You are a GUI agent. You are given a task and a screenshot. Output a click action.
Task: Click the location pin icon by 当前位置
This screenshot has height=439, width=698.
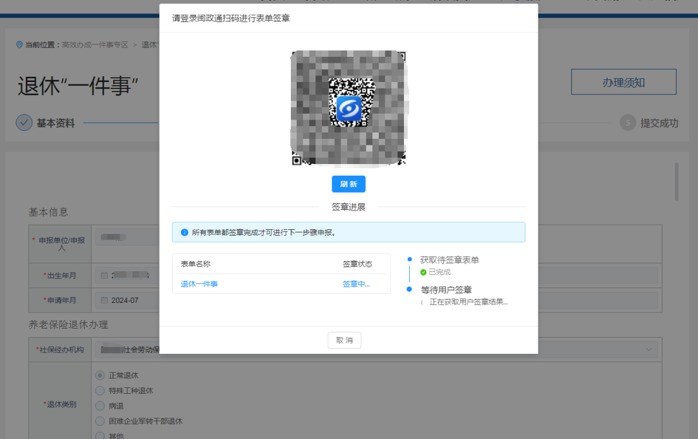pyautogui.click(x=19, y=45)
